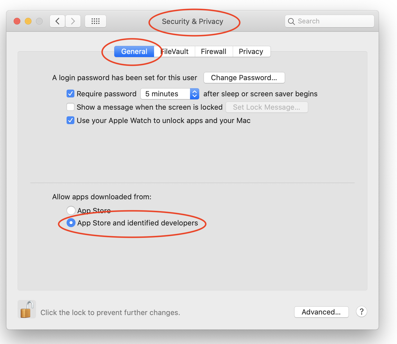Select App Store and identified developers option
This screenshot has width=397, height=344.
coord(71,223)
